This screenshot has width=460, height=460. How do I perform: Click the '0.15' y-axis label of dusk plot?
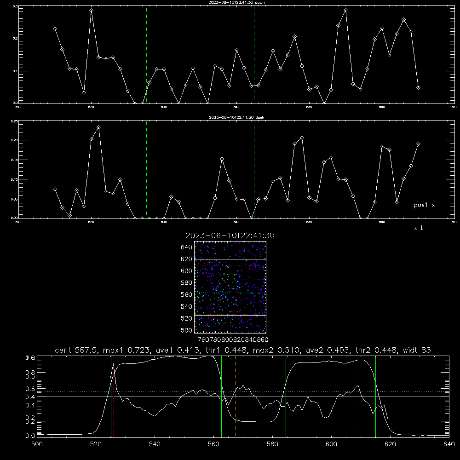[x=14, y=160]
